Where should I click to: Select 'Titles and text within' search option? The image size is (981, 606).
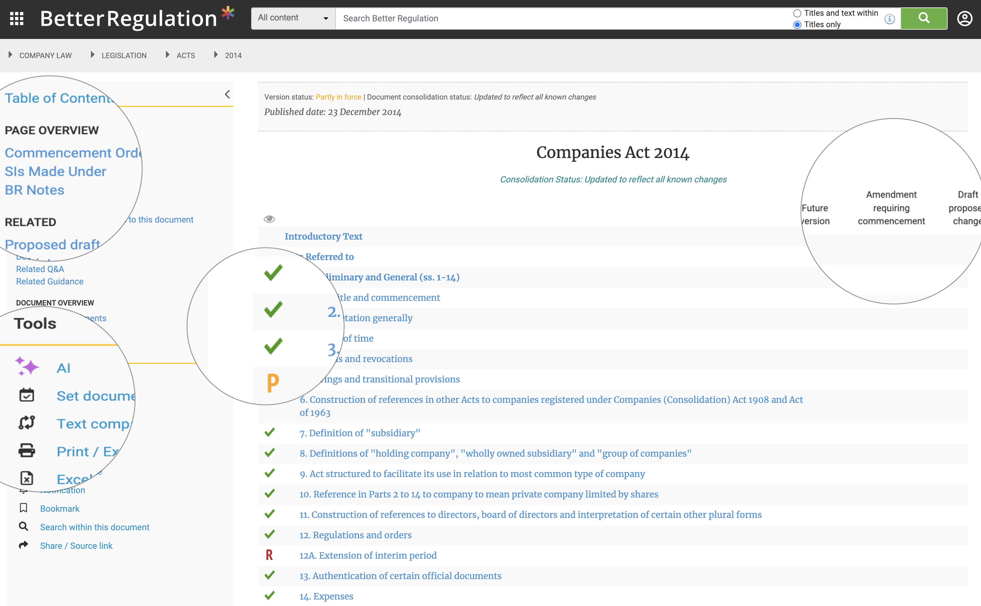pos(797,13)
